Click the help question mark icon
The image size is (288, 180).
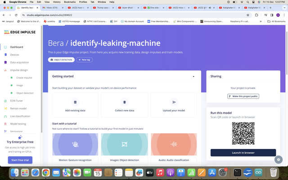279,160
